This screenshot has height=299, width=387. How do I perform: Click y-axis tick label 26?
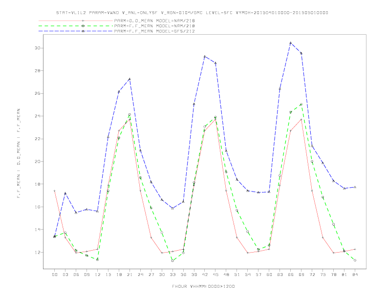click(37, 93)
